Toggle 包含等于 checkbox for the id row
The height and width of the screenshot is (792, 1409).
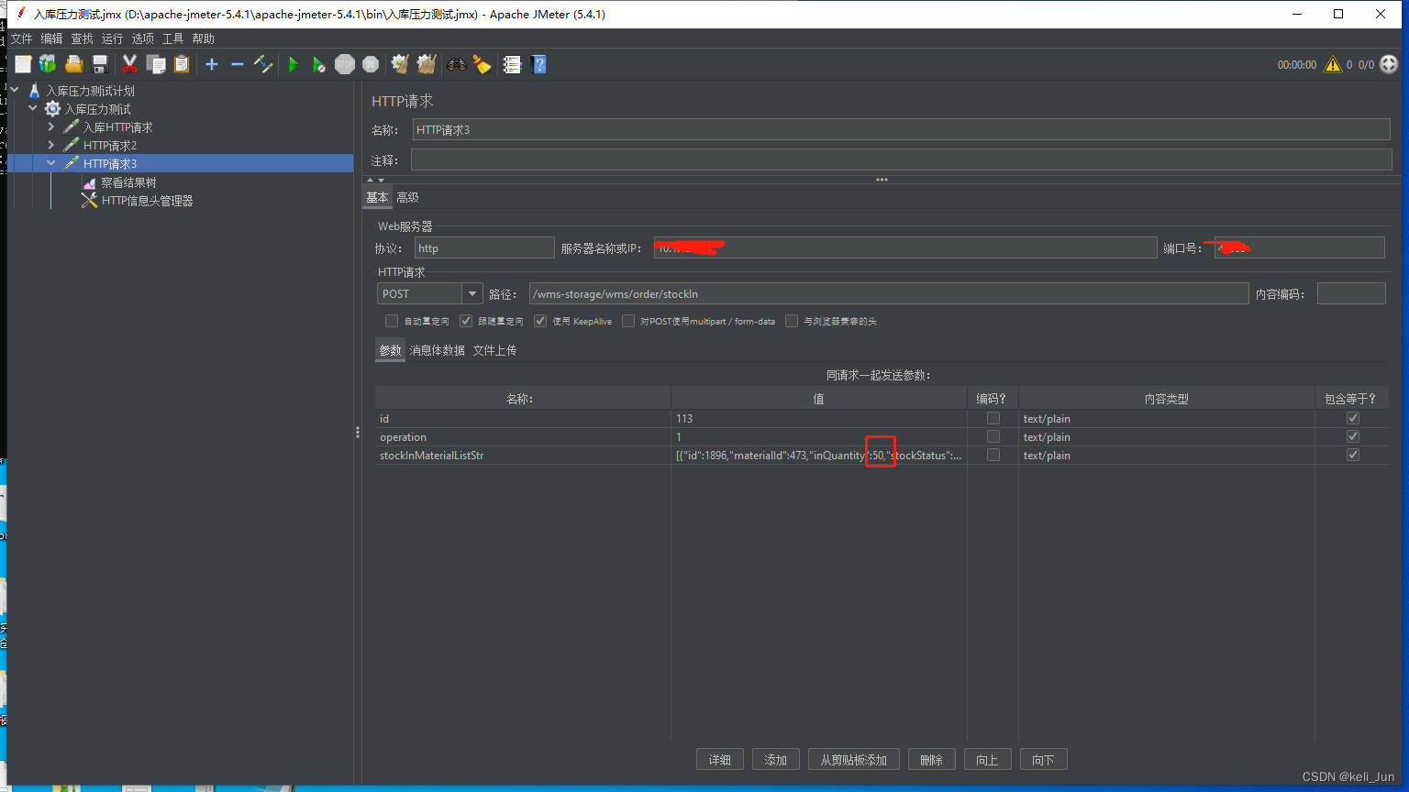click(x=1352, y=418)
